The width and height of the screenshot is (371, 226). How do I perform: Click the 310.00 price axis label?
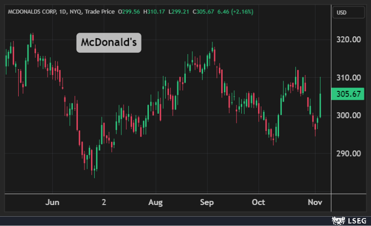349,78
